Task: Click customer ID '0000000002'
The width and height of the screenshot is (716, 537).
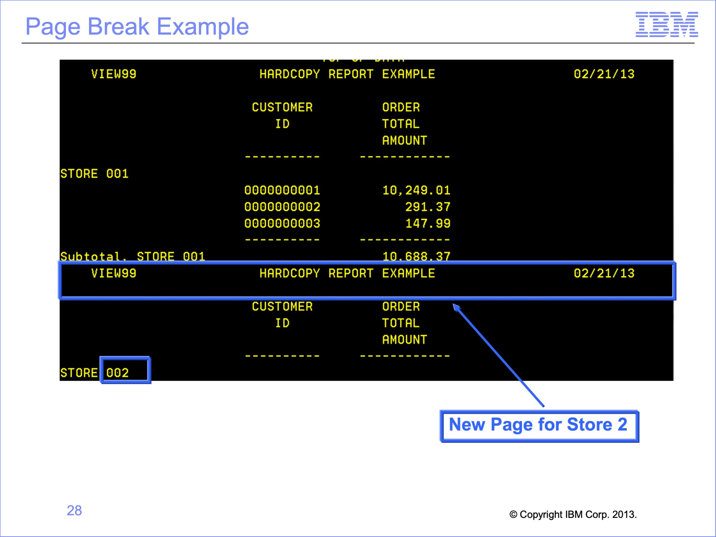Action: (282, 207)
